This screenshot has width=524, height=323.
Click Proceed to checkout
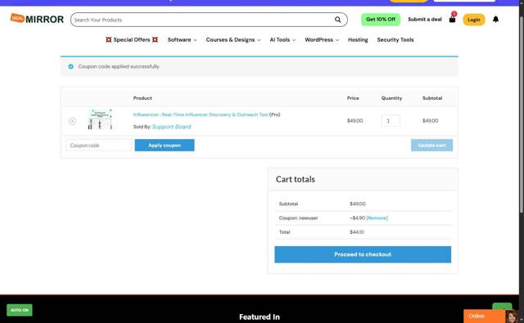[x=363, y=254]
